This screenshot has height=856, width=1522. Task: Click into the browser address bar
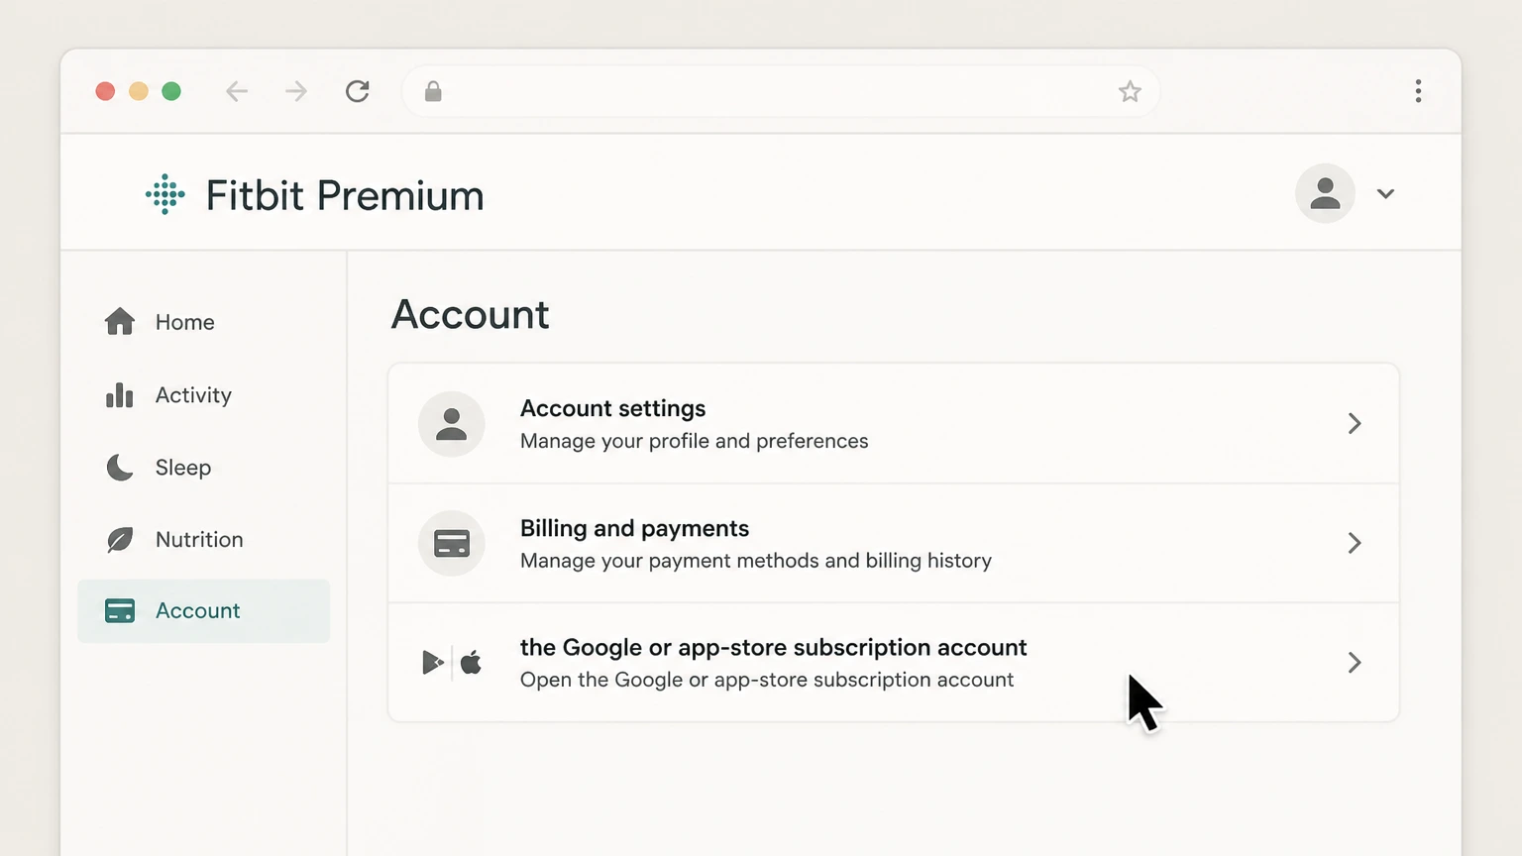point(781,91)
